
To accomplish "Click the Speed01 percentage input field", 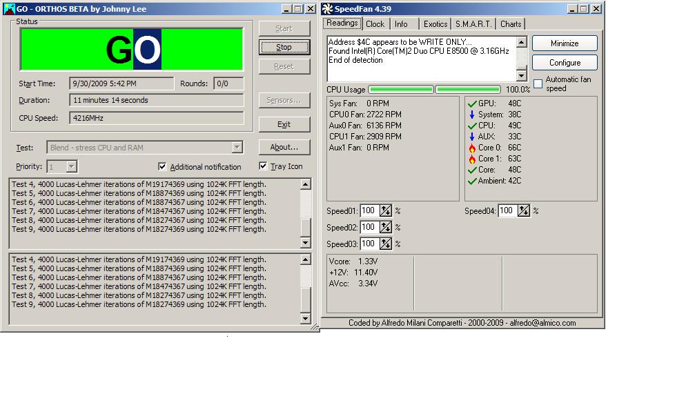I will pos(370,211).
